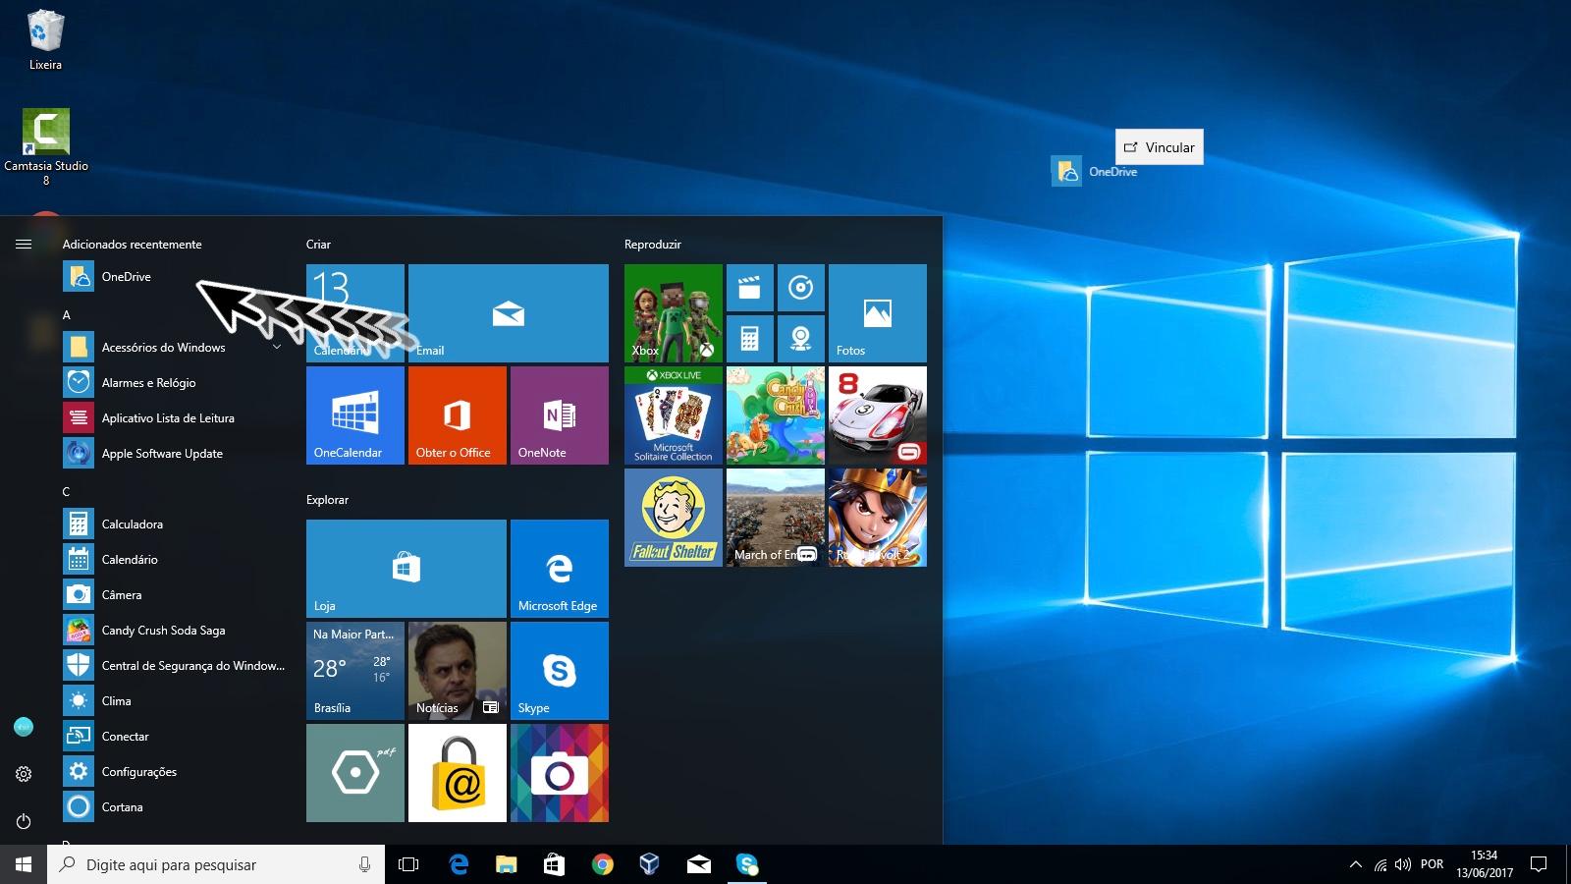Open Cortana from the app list

(x=175, y=806)
